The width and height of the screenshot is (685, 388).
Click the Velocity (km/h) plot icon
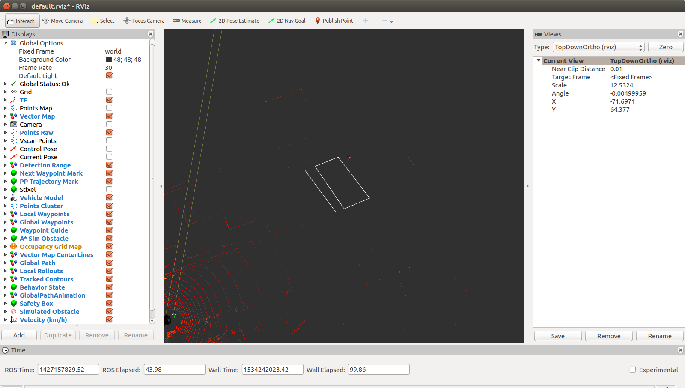coord(14,319)
